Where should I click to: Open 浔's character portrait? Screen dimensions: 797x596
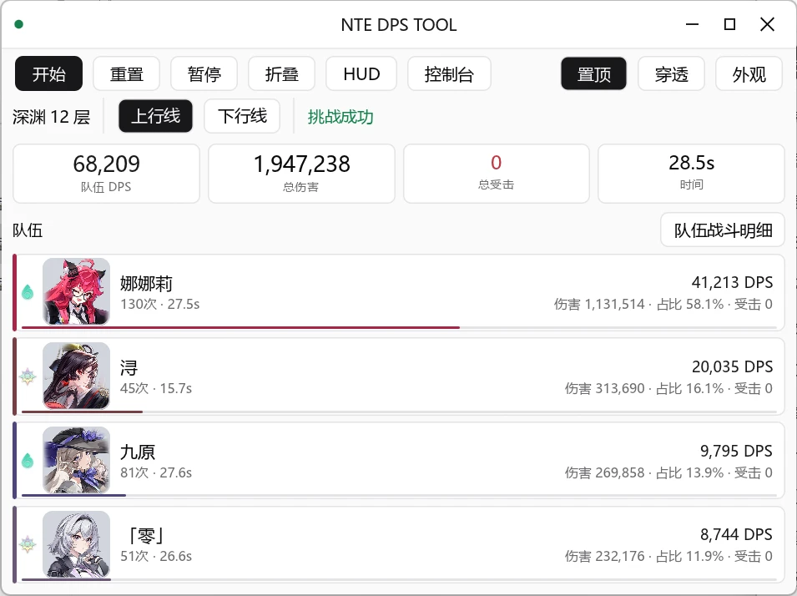coord(76,376)
